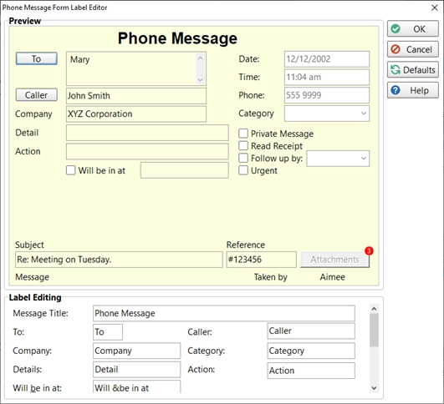Click the OK button text
Image resolution: width=444 pixels, height=404 pixels.
tap(419, 29)
